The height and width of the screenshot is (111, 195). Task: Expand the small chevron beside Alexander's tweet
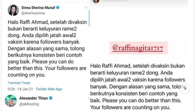(89, 98)
